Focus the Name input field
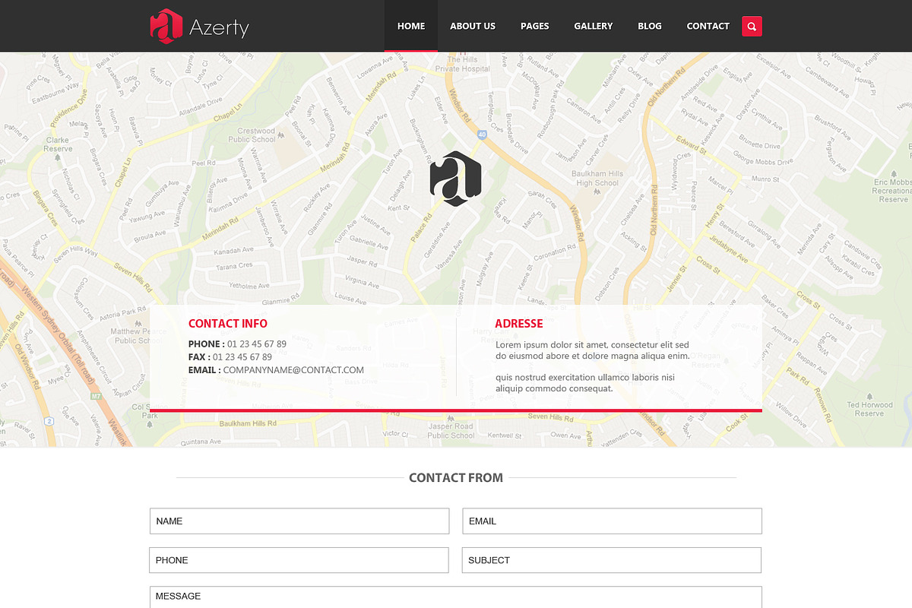 (x=299, y=521)
